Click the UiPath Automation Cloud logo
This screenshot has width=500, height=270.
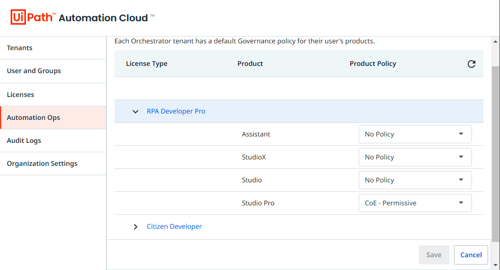[x=82, y=17]
